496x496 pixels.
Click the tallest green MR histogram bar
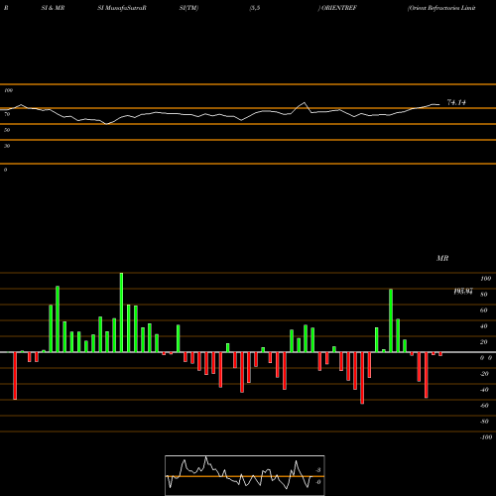click(x=121, y=312)
